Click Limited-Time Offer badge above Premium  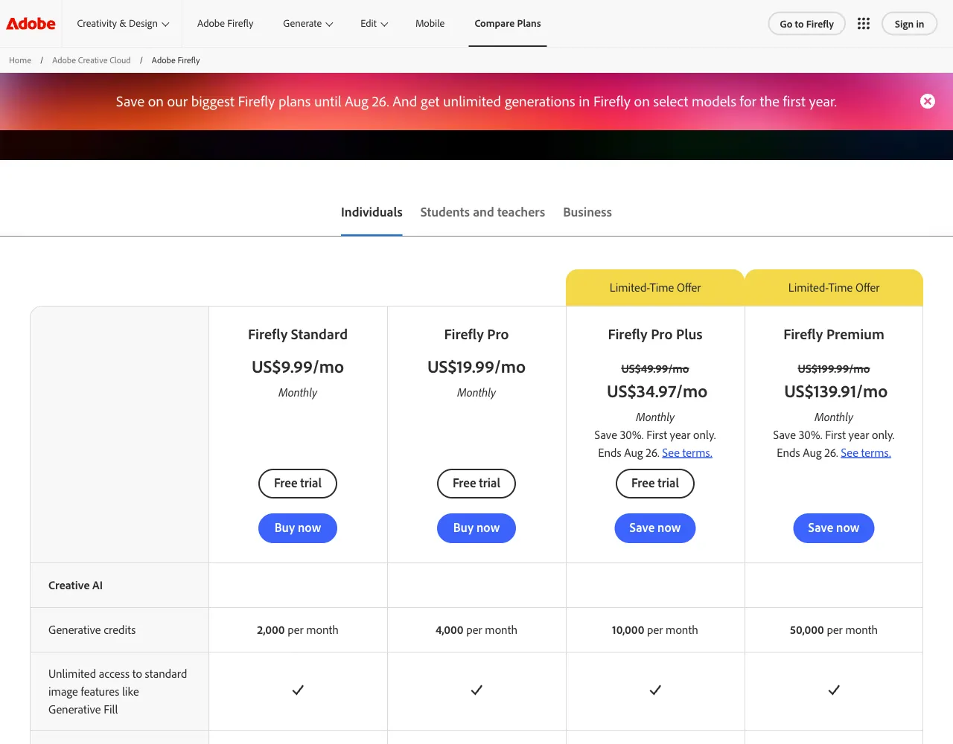(x=834, y=288)
